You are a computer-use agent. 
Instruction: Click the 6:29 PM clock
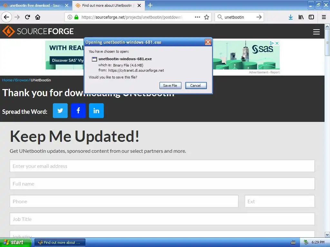[x=318, y=242]
